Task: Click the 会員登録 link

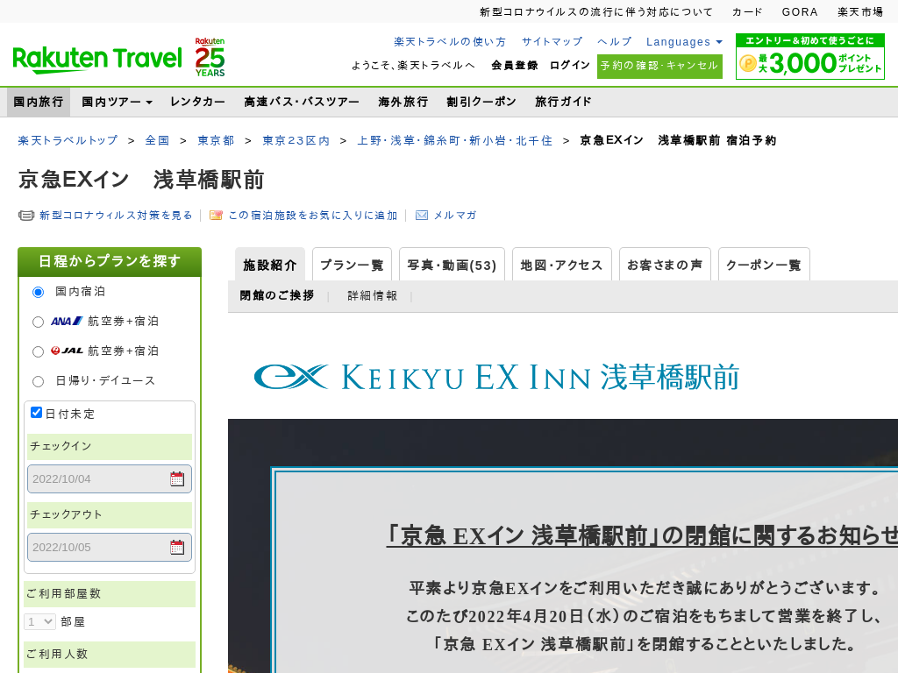Action: coord(515,65)
